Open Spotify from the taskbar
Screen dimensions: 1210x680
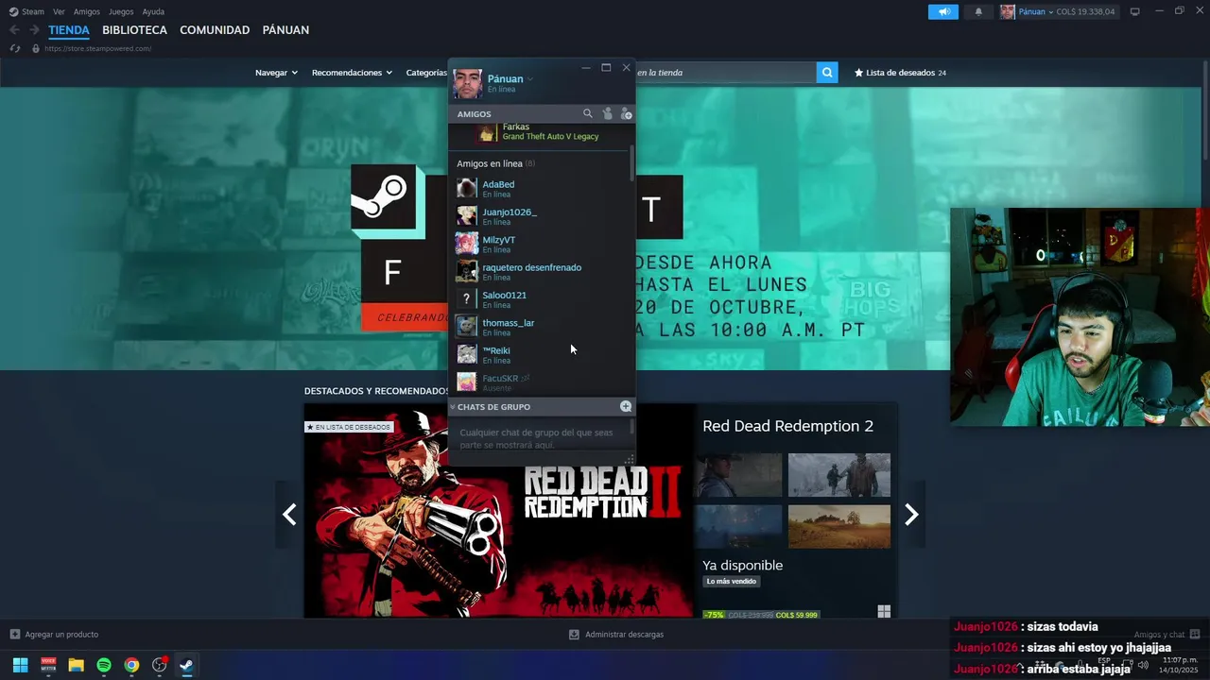[x=104, y=665]
